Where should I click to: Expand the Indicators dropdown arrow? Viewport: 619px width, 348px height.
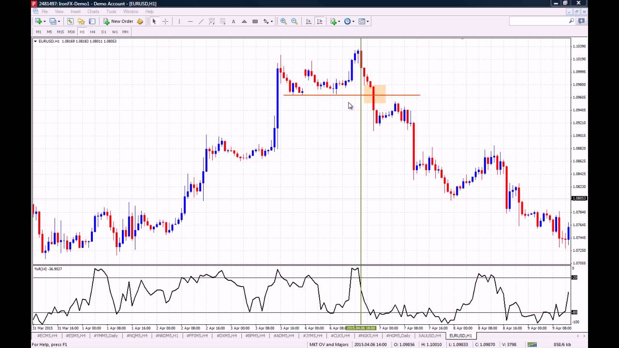pyautogui.click(x=340, y=21)
